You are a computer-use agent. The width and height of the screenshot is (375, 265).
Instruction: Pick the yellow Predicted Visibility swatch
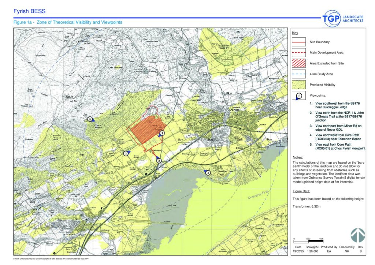[x=299, y=85]
